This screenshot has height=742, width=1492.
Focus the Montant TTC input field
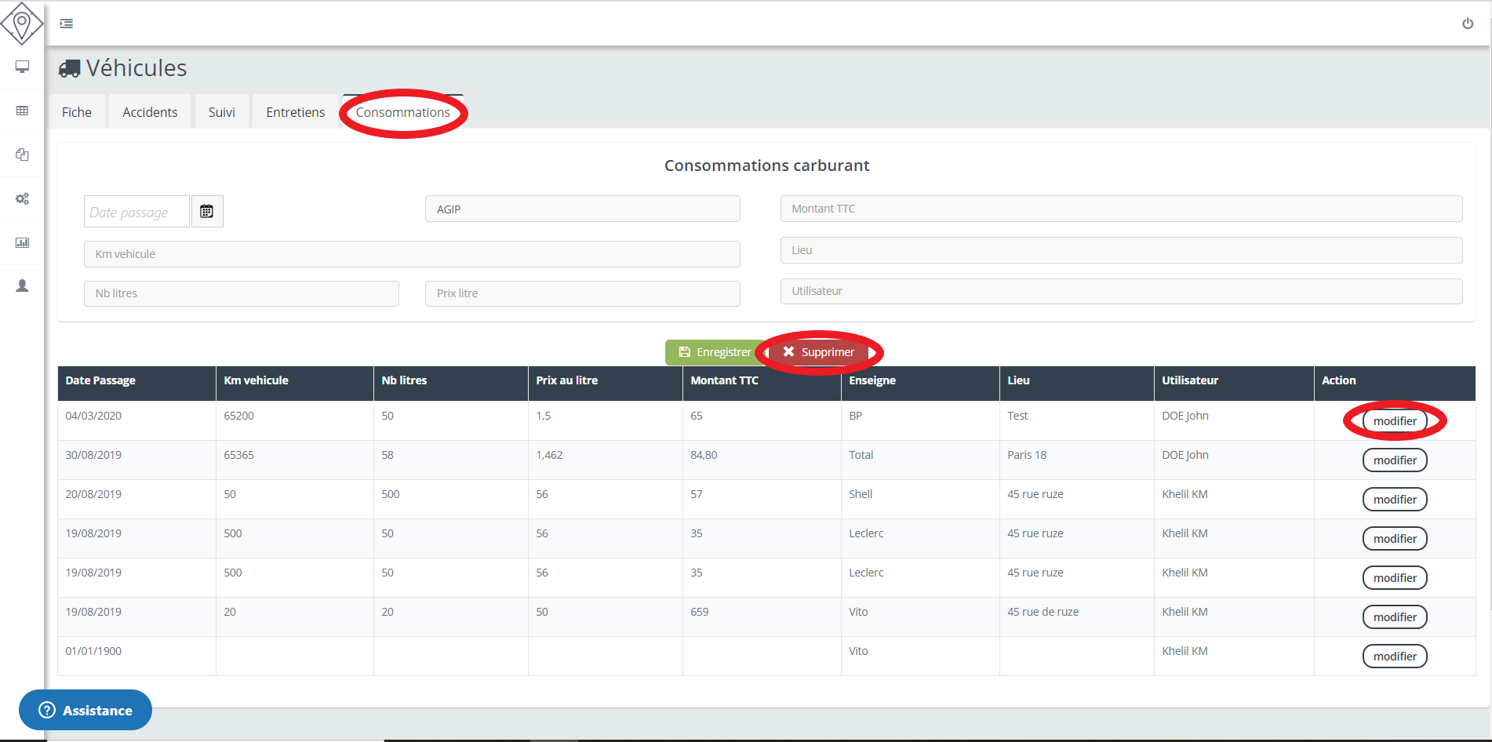[1120, 209]
